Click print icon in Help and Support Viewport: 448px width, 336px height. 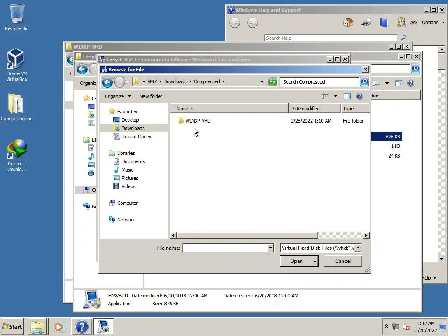[366, 22]
